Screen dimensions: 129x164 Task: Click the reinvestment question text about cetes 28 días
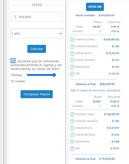tap(36, 65)
